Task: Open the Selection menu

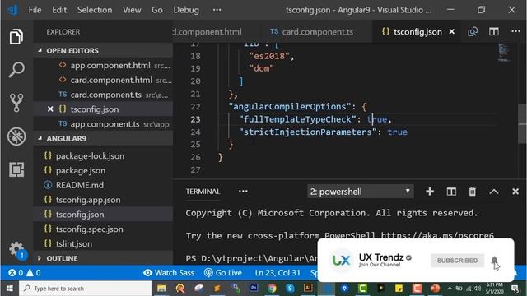Action: click(95, 10)
